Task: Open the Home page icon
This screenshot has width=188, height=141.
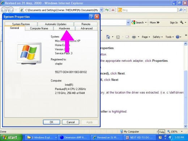Action: pos(108,37)
